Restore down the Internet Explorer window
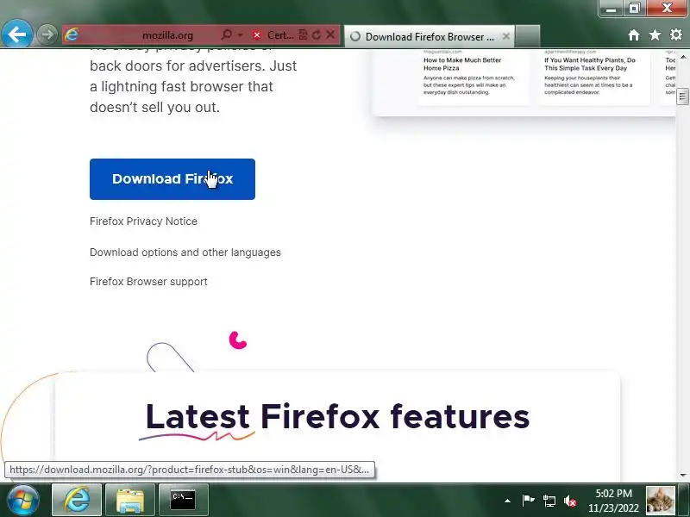Screen dimensions: 690x517 634,8
